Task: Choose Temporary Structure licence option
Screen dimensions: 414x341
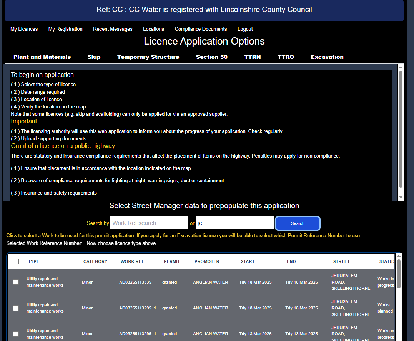Action: (x=148, y=57)
